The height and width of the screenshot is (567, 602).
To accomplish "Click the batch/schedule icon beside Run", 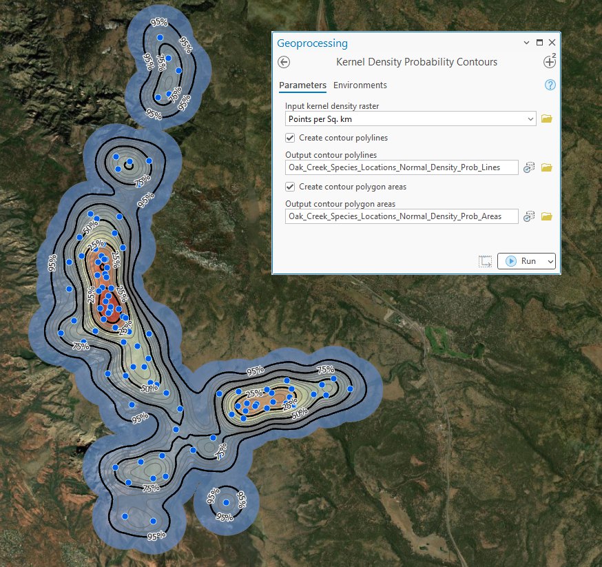I will point(485,261).
